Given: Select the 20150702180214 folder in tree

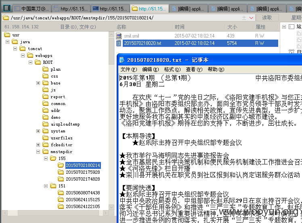Looking at the screenshot, I should point(83,165).
